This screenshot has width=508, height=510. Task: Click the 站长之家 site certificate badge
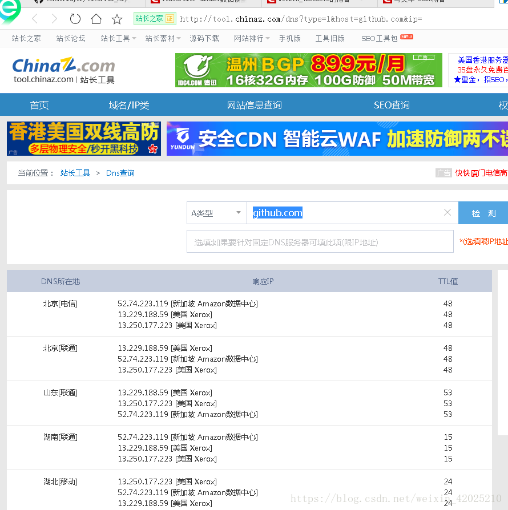pos(155,18)
